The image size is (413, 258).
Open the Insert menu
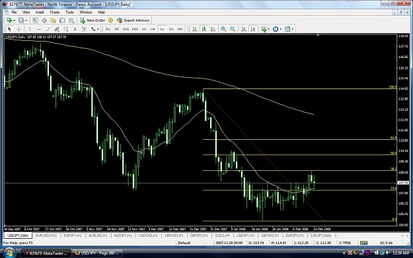click(x=40, y=12)
